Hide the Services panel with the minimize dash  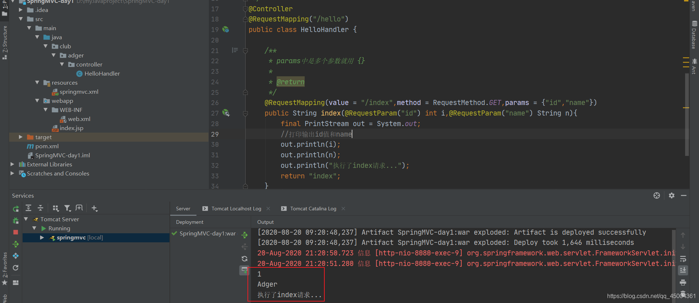click(684, 195)
